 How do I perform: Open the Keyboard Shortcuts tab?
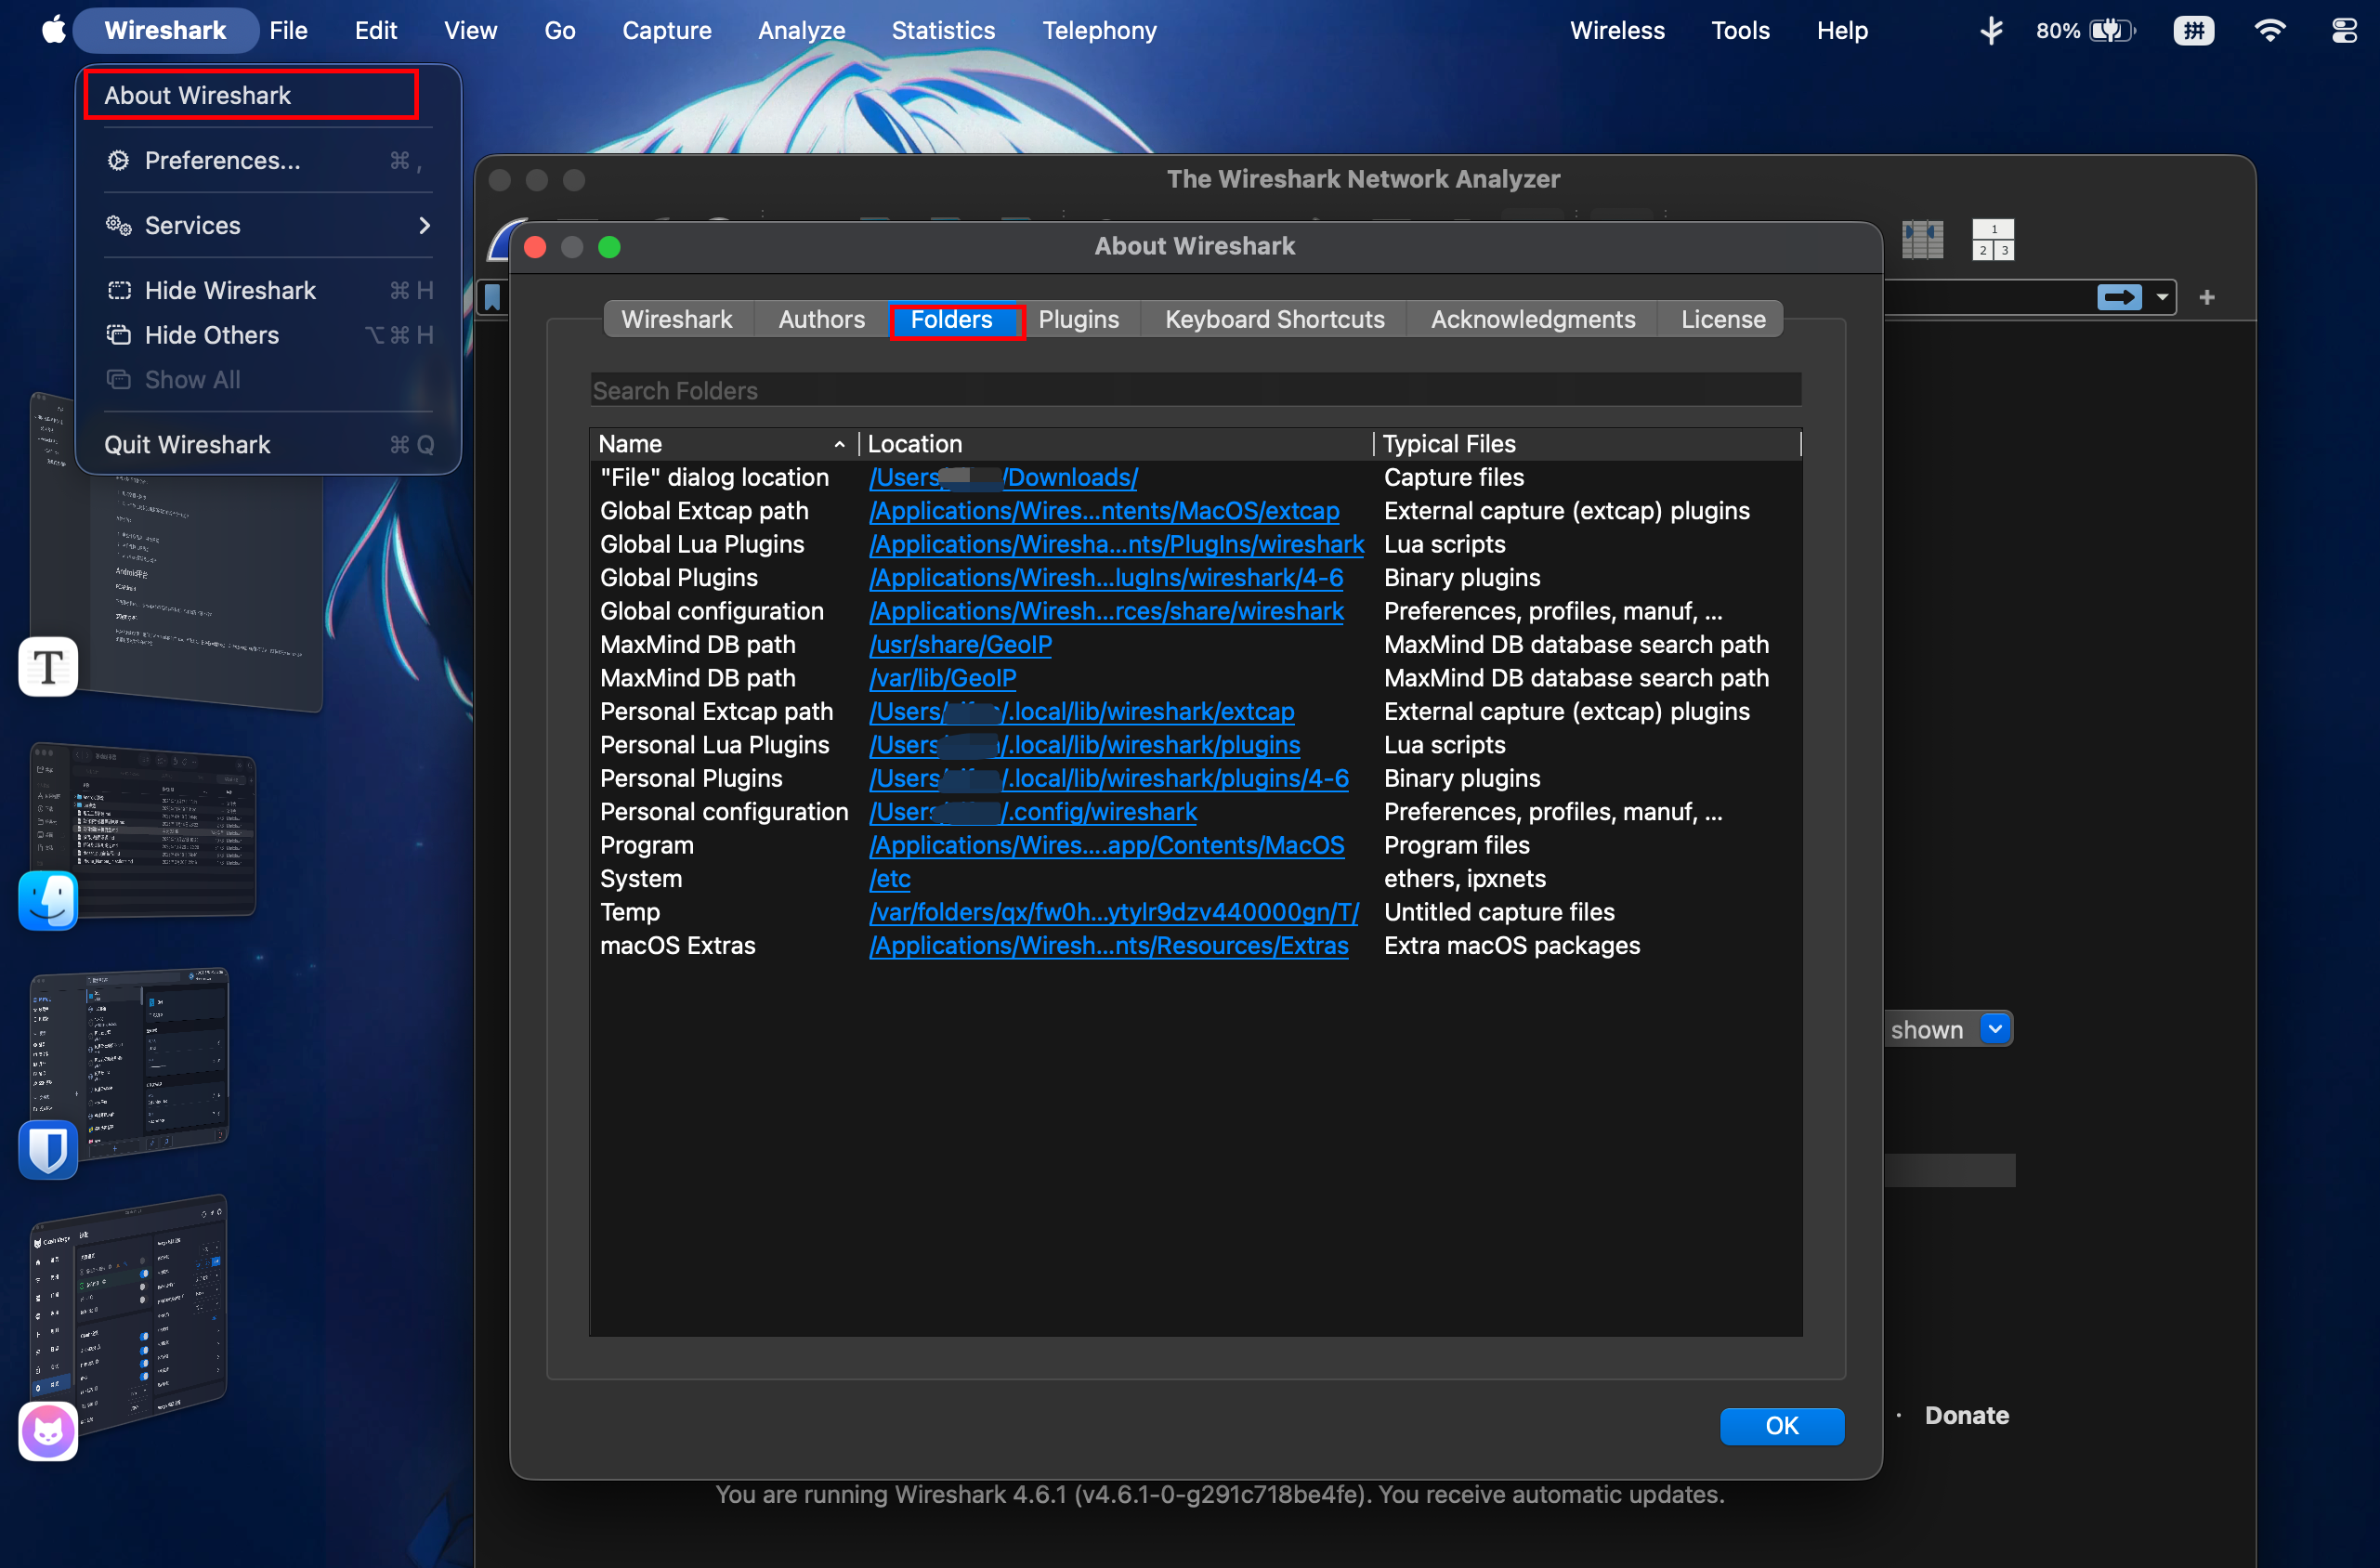(1274, 319)
